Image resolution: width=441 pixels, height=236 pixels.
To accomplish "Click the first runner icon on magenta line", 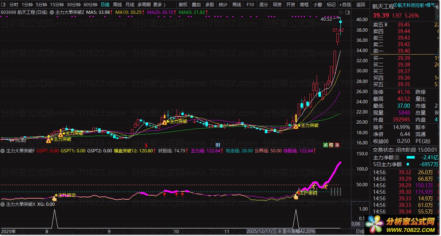I will pyautogui.click(x=314, y=186).
